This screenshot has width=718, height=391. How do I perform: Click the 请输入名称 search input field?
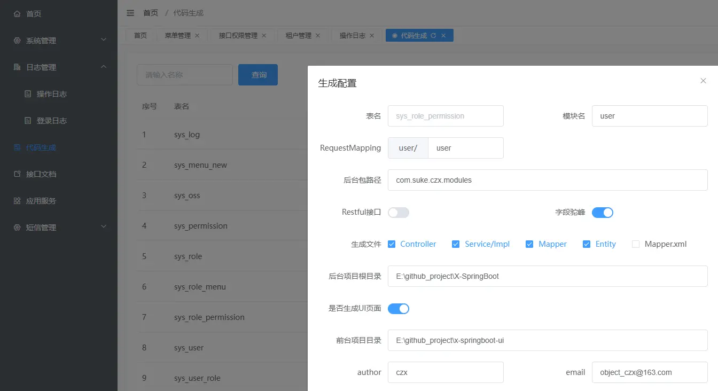click(x=184, y=75)
